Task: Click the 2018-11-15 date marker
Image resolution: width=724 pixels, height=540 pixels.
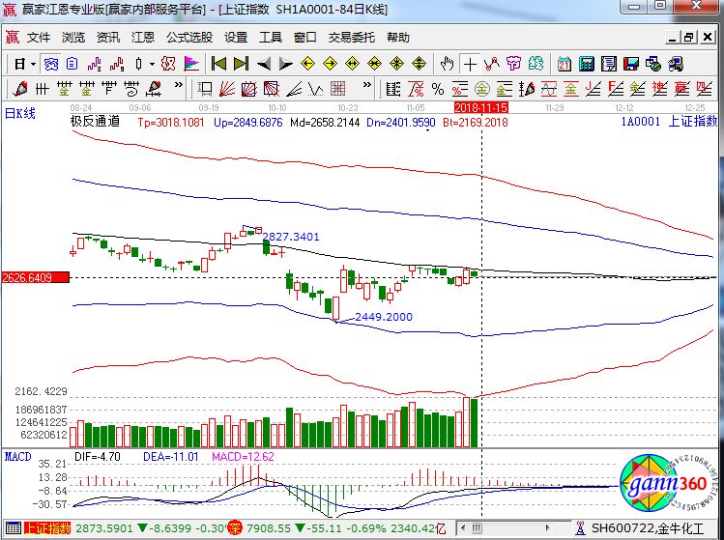Action: 480,108
